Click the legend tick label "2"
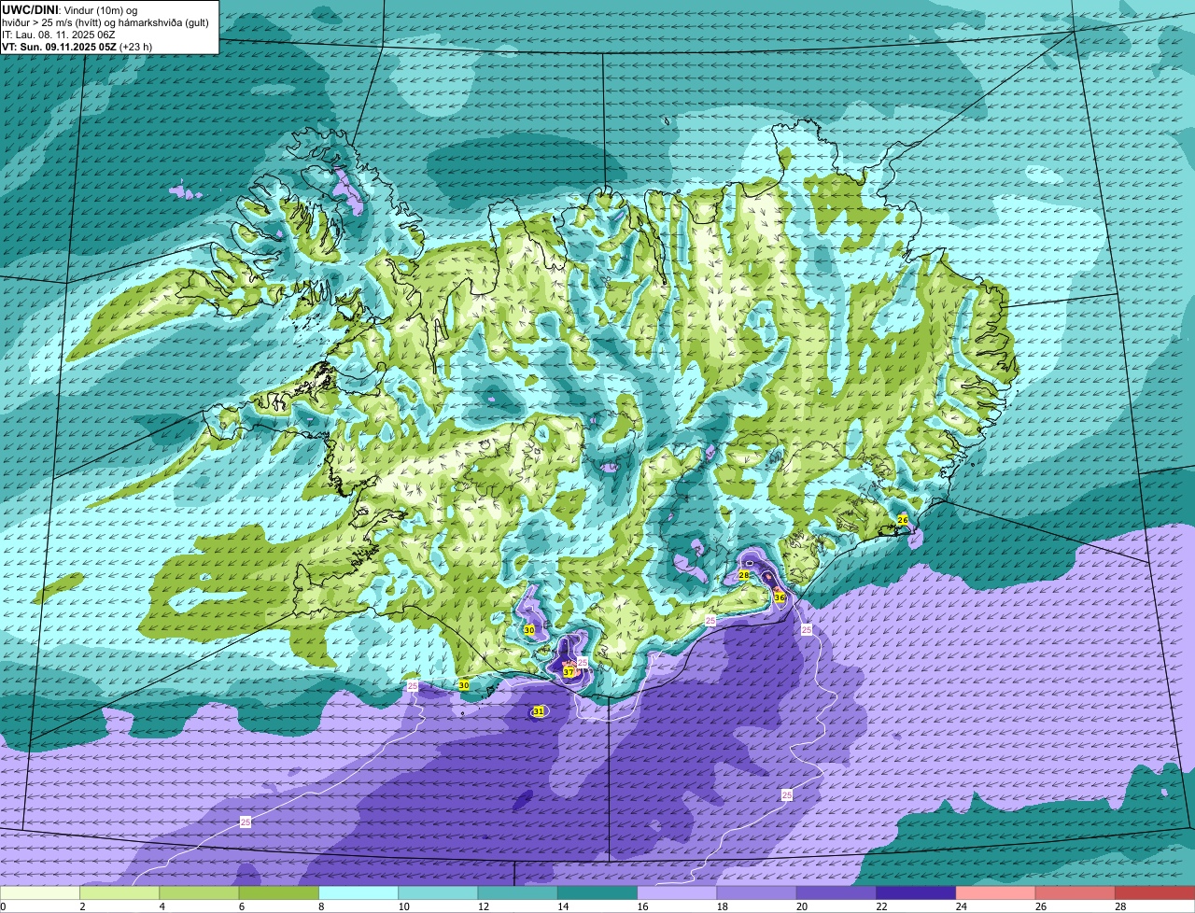The image size is (1195, 913). 82,906
